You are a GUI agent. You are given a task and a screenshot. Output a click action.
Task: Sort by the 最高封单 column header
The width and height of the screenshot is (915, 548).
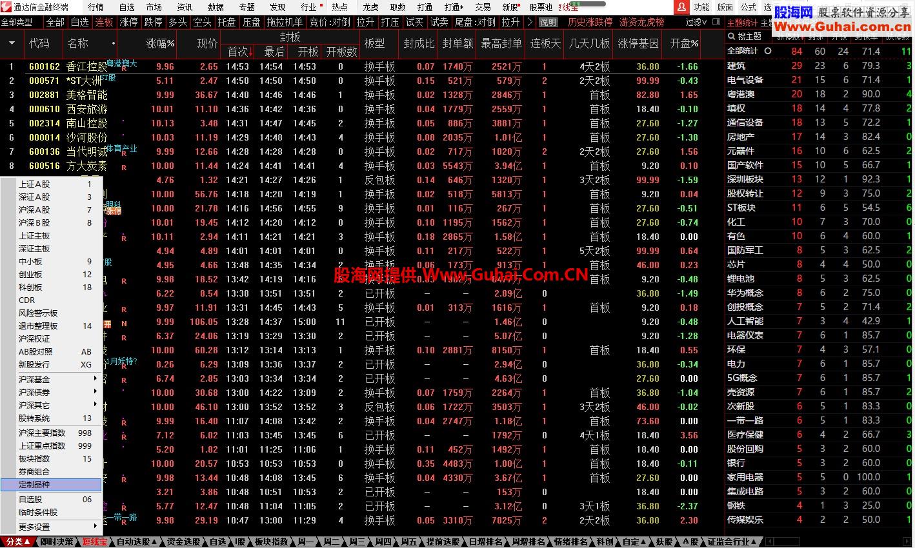501,44
